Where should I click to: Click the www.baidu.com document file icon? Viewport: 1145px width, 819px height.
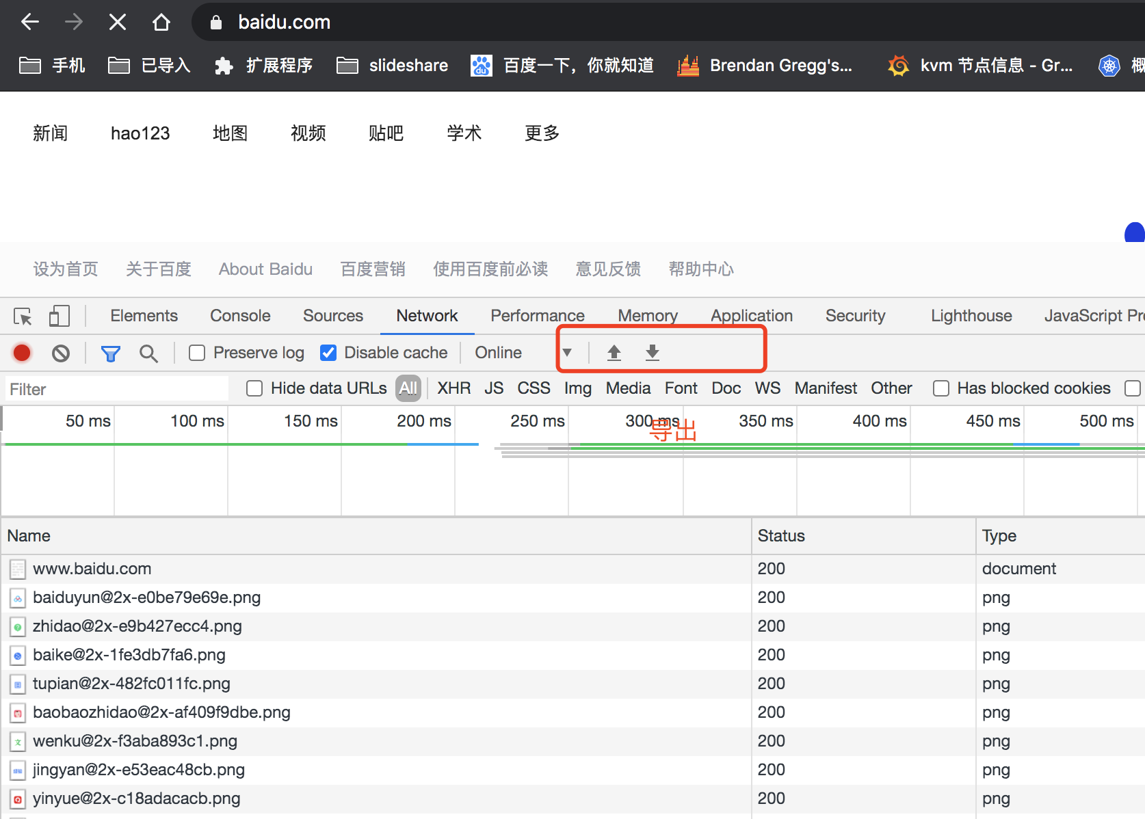tap(18, 569)
